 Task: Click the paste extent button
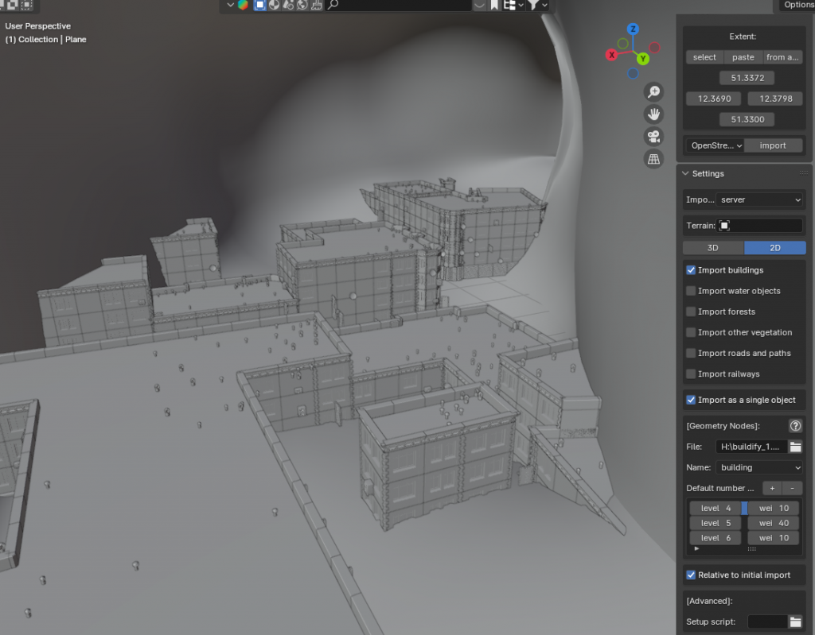[743, 57]
